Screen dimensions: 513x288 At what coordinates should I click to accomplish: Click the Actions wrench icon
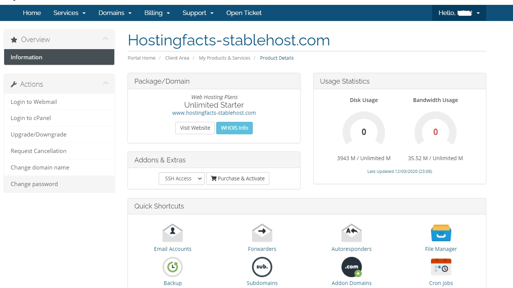tap(14, 84)
